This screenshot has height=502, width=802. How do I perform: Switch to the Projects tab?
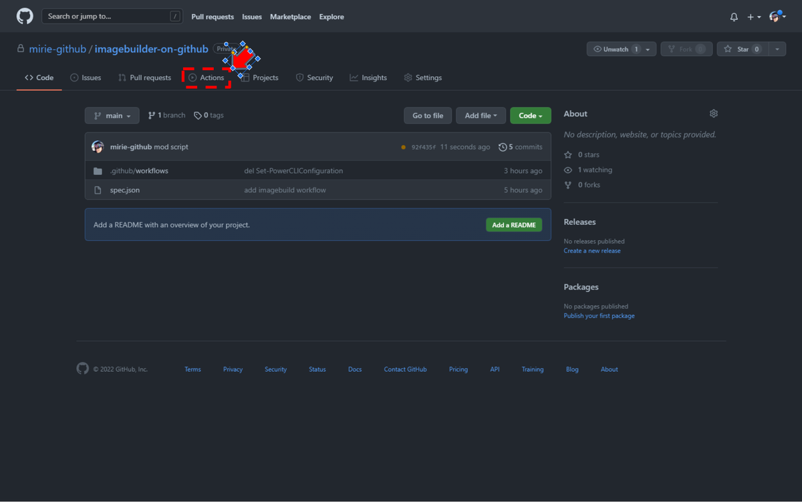coord(260,77)
